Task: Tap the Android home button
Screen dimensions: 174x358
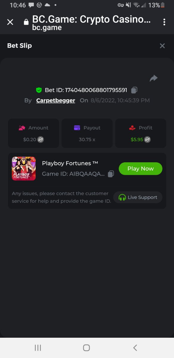Action: 86,348
